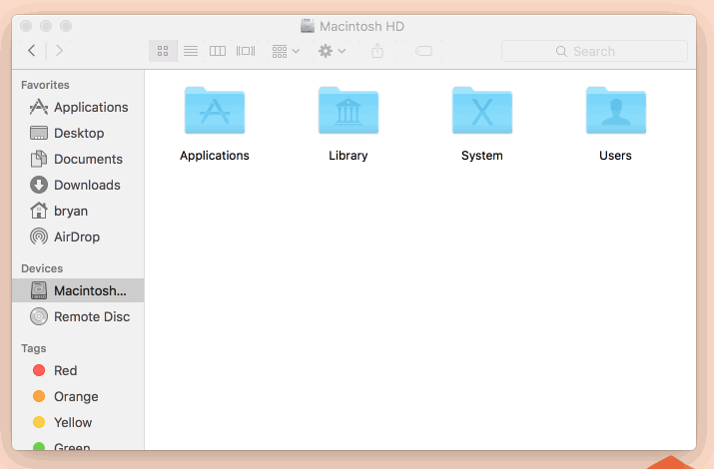Select the Users folder icon
This screenshot has width=714, height=469.
point(616,110)
